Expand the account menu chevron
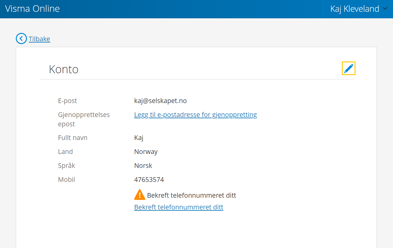The height and width of the screenshot is (248, 393). point(385,9)
